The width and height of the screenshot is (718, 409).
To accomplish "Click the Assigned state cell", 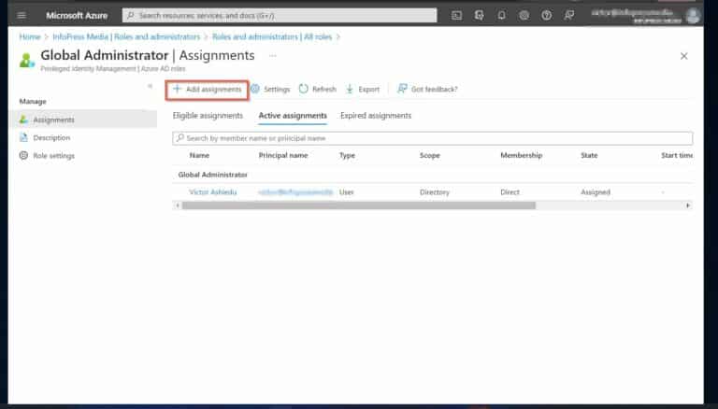I will coord(596,192).
